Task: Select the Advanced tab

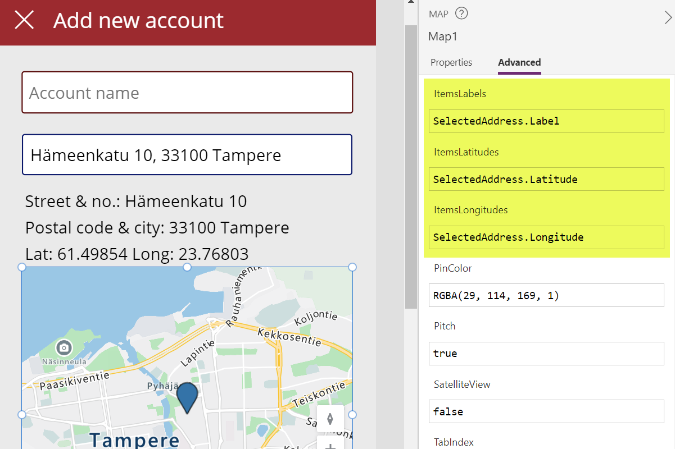Action: pyautogui.click(x=519, y=62)
